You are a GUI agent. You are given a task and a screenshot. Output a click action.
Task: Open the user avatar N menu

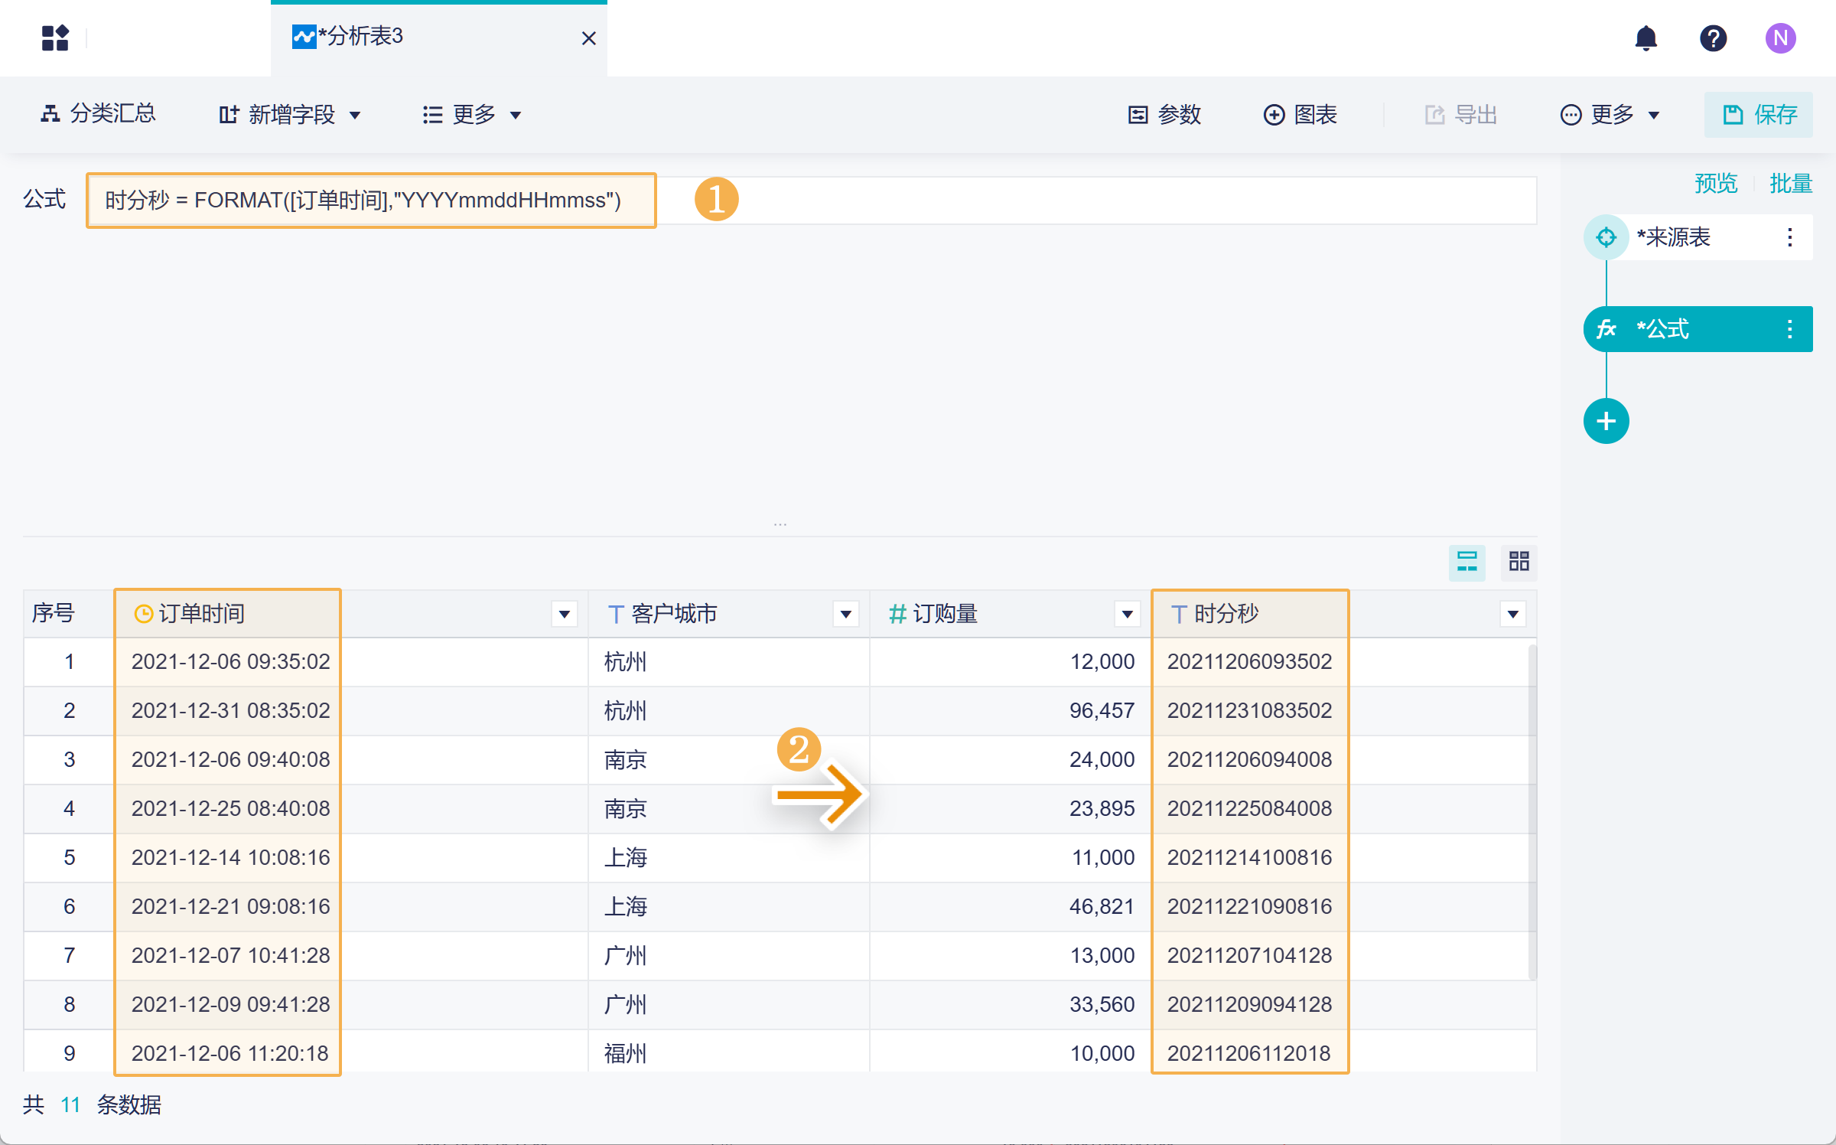pos(1780,38)
